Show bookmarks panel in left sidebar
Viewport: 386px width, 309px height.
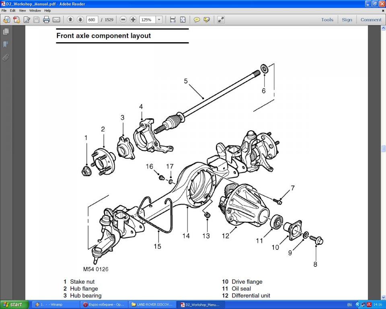[x=6, y=44]
